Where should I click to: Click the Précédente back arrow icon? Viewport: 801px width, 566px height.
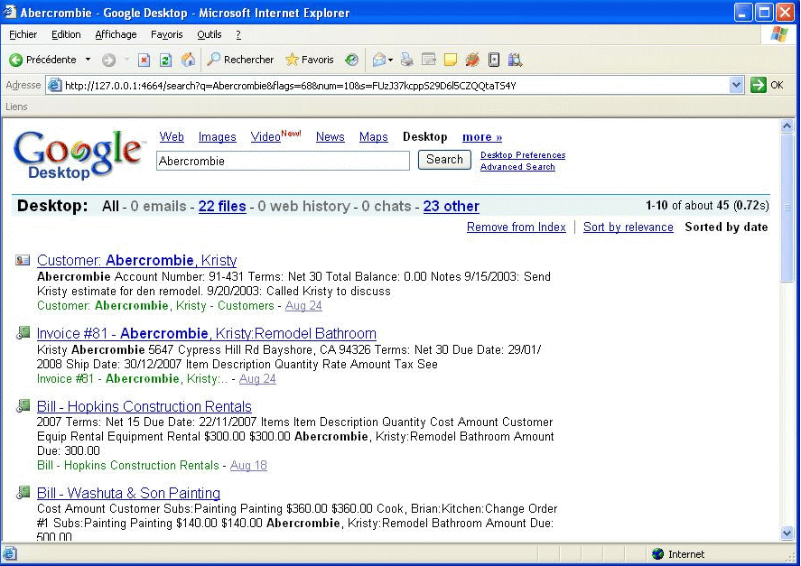pos(16,60)
